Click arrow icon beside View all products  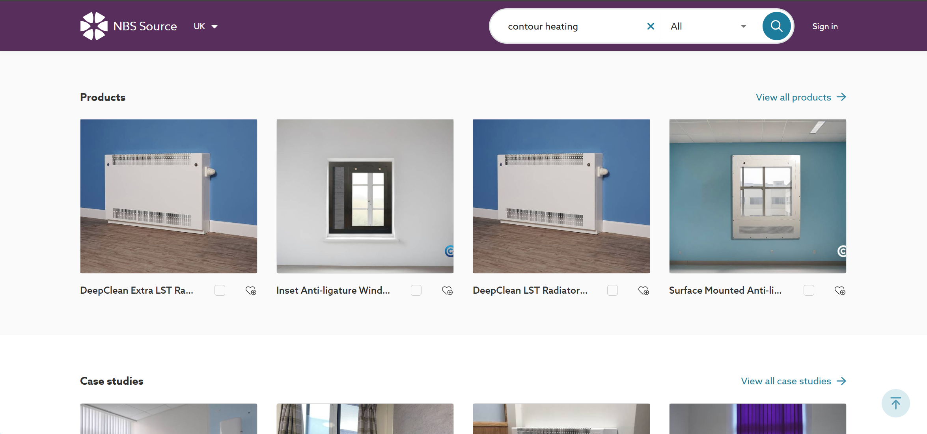click(841, 97)
